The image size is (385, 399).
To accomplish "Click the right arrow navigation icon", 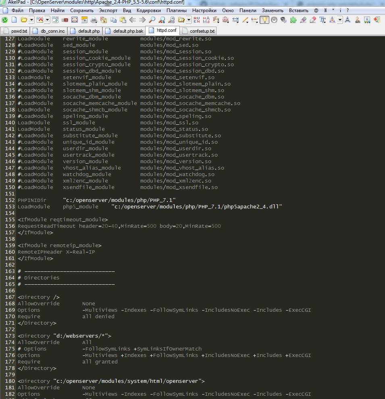I will pyautogui.click(x=142, y=19).
